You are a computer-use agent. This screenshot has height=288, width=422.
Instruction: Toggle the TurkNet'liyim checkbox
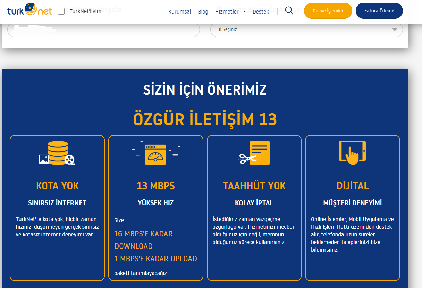click(x=61, y=11)
